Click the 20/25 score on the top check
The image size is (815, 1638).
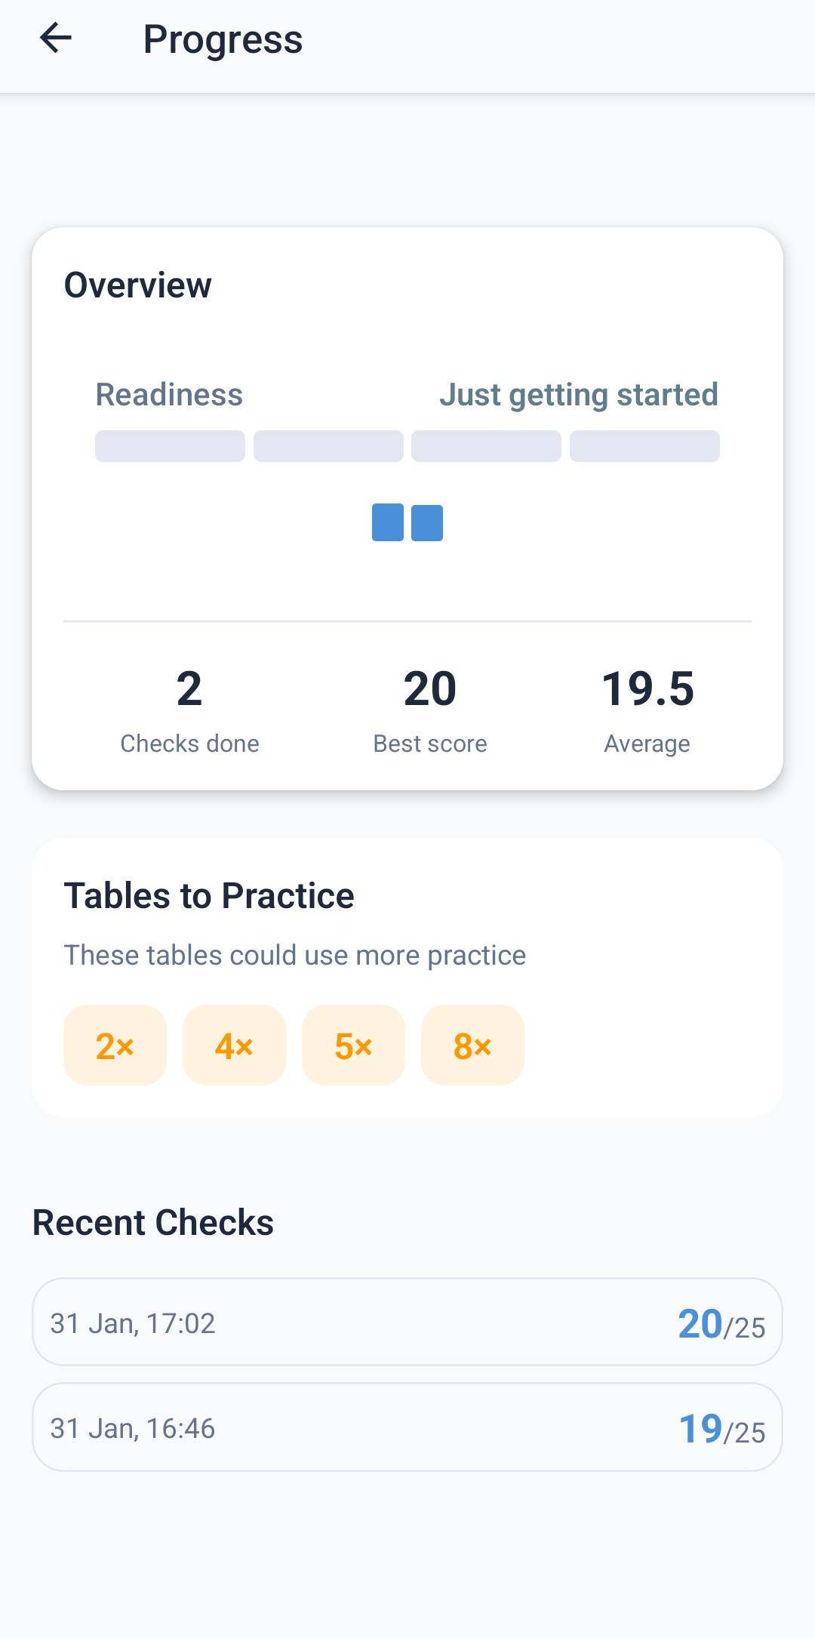point(721,1323)
